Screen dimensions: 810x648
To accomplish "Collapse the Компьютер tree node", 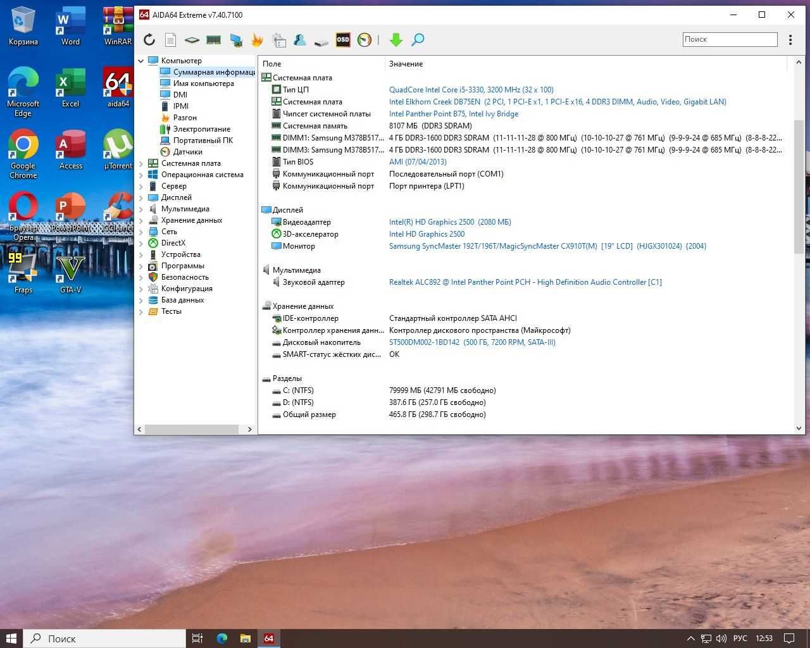I will [141, 61].
